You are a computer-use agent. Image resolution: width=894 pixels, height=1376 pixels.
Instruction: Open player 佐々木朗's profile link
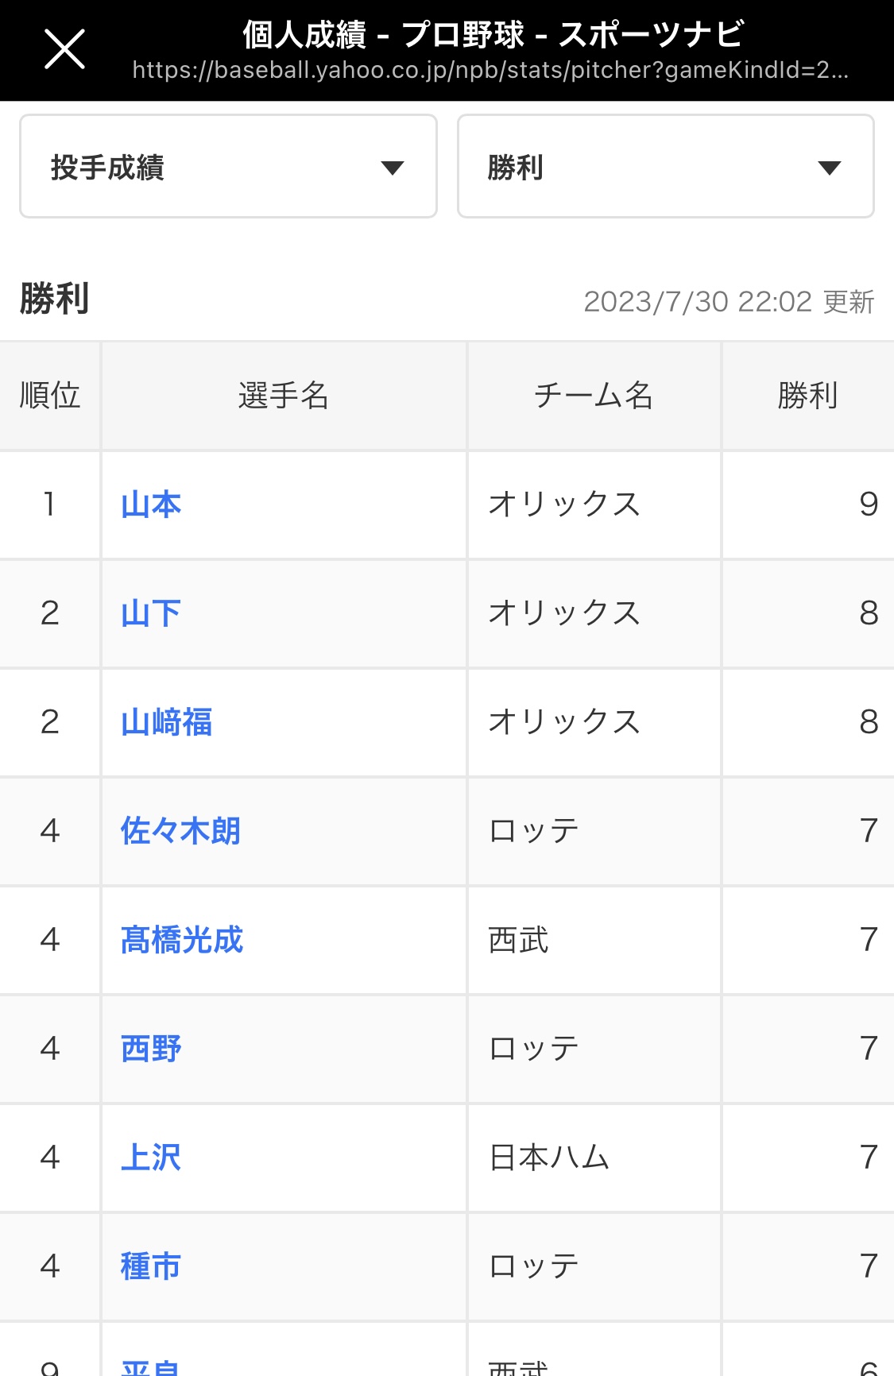(x=180, y=831)
